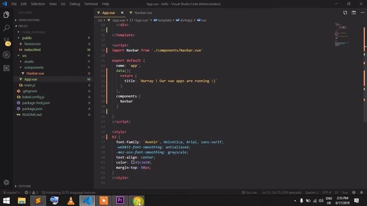Open main.js in the explorer
This screenshot has height=206, width=367.
[x=30, y=85]
